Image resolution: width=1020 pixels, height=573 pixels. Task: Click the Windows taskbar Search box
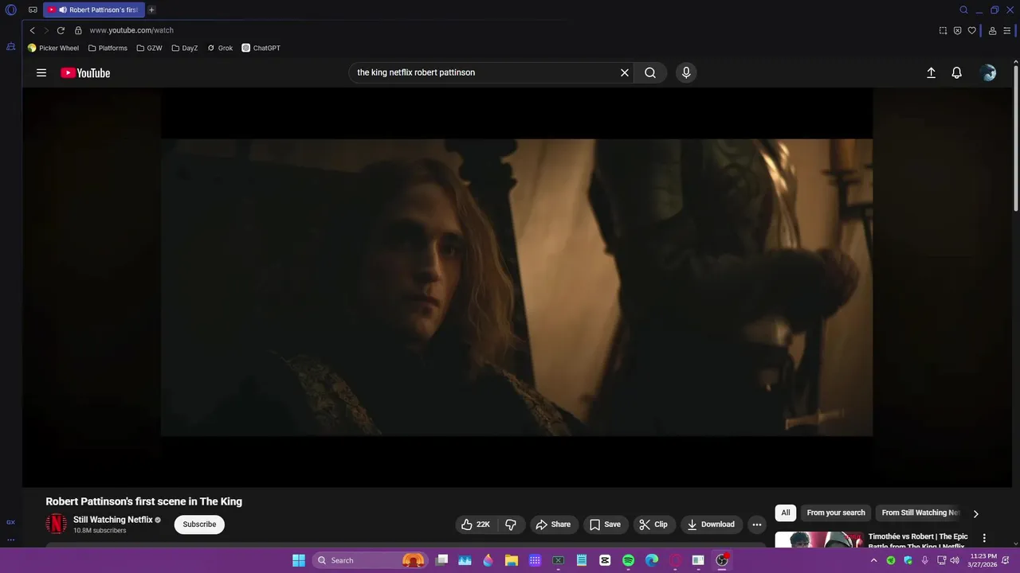coord(371,560)
